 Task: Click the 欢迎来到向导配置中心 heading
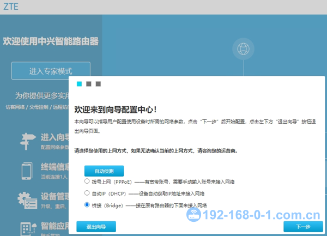tap(116, 110)
